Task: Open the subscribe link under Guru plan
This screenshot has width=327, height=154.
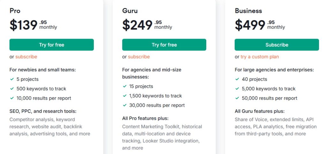Action: point(139,57)
